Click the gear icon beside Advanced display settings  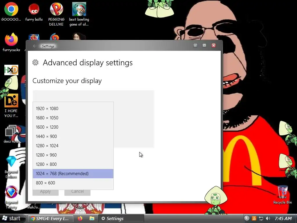pos(35,62)
